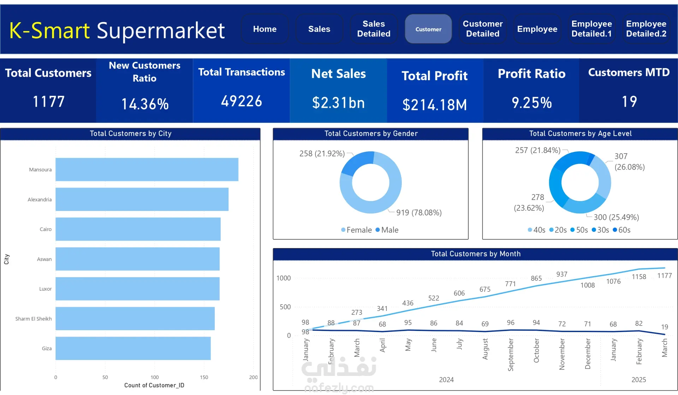Click the Customers MTD card value
Image resolution: width=678 pixels, height=395 pixels.
pos(629,102)
